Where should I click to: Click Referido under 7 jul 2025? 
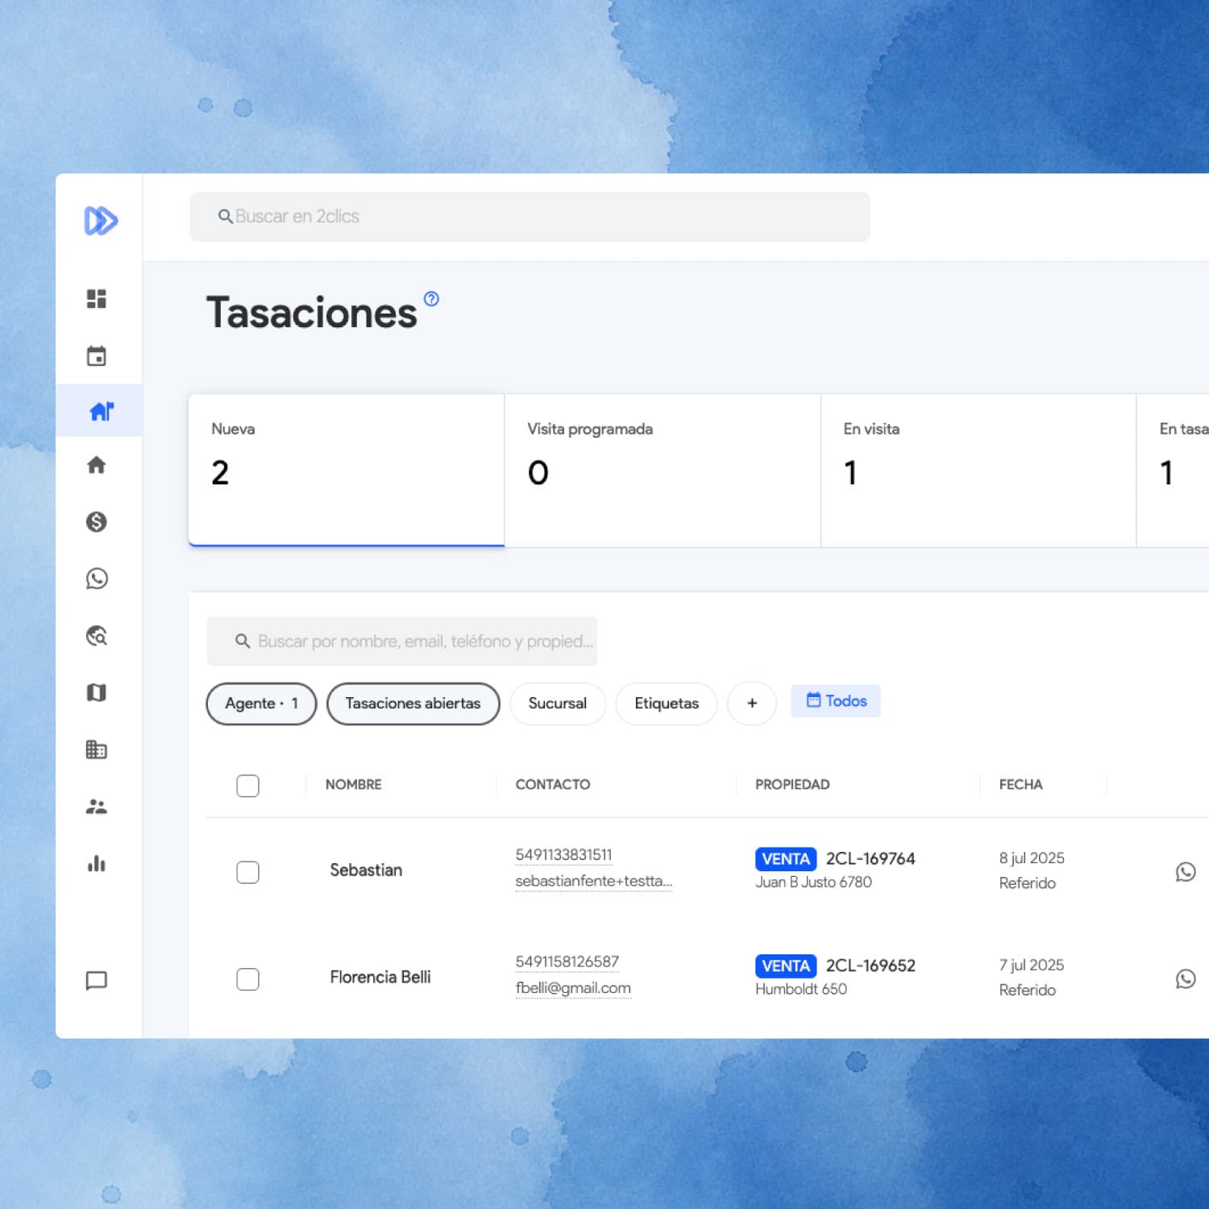click(1027, 991)
